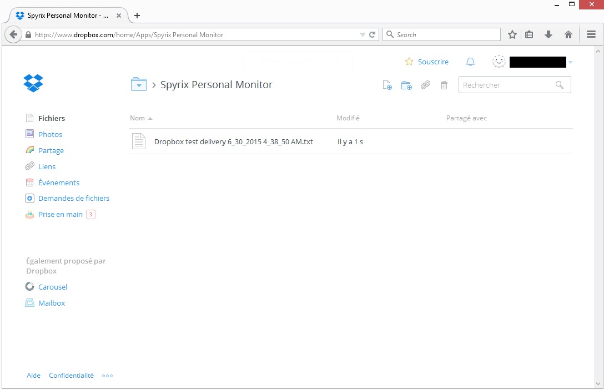This screenshot has height=390, width=604.
Task: Sort files by the Nom column arrow
Action: tap(150, 119)
